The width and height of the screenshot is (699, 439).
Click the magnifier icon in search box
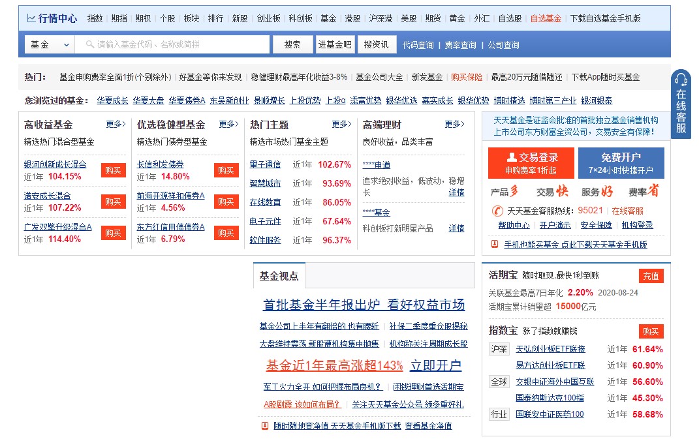pos(87,44)
